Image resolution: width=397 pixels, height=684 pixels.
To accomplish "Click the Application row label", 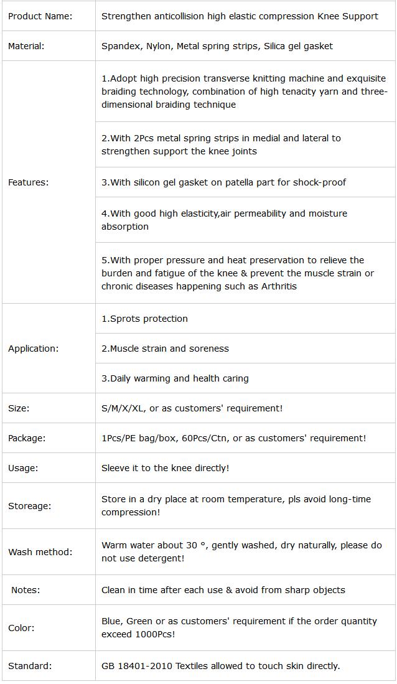I will 33,349.
